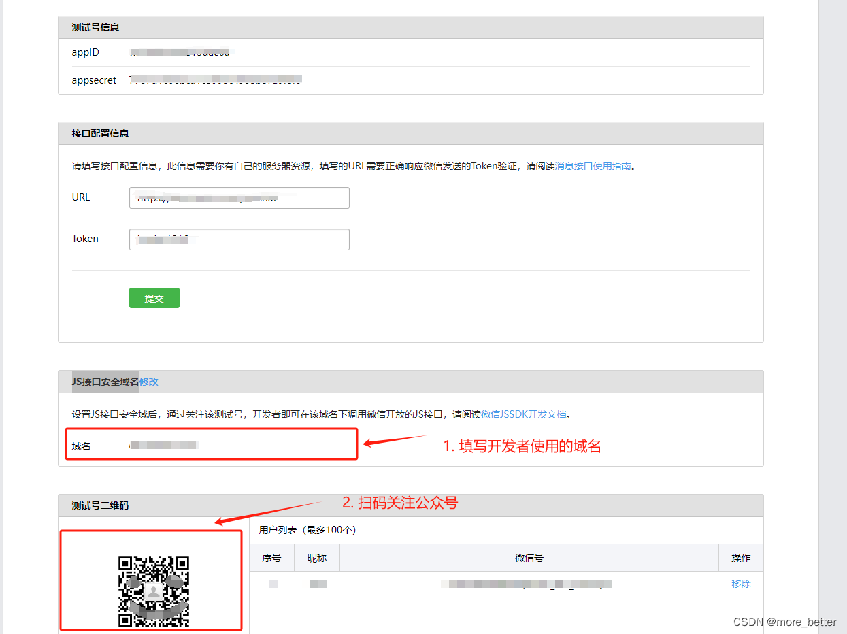
Task: Click the 操作 column header
Action: pyautogui.click(x=741, y=557)
